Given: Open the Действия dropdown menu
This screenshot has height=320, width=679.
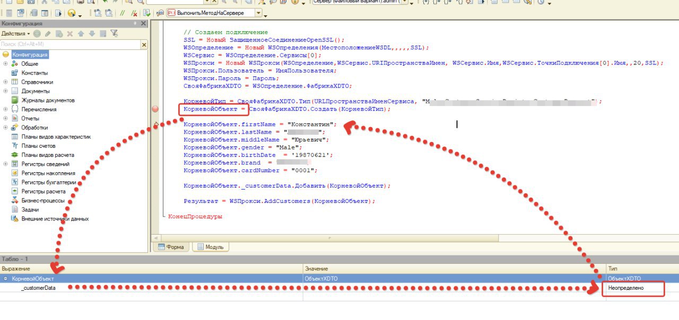Looking at the screenshot, I should click(15, 33).
